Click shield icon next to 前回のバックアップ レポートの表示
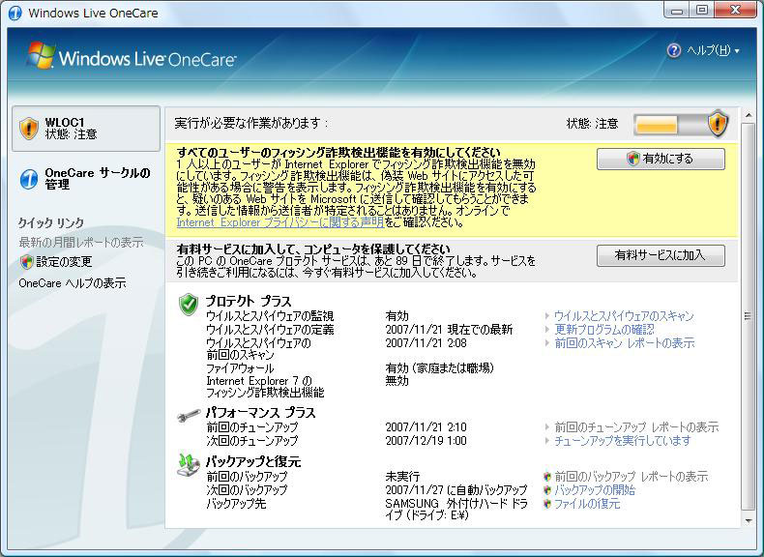The width and height of the screenshot is (764, 557). 547,476
